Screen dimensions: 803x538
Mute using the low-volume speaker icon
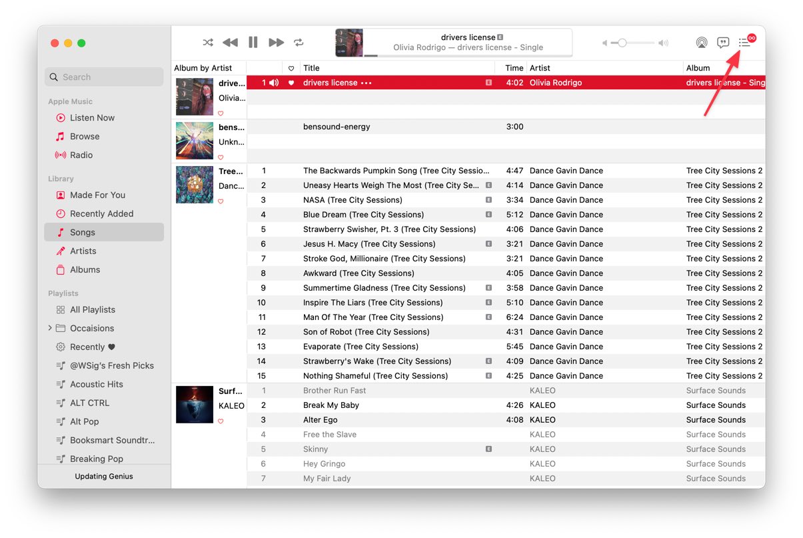(605, 43)
